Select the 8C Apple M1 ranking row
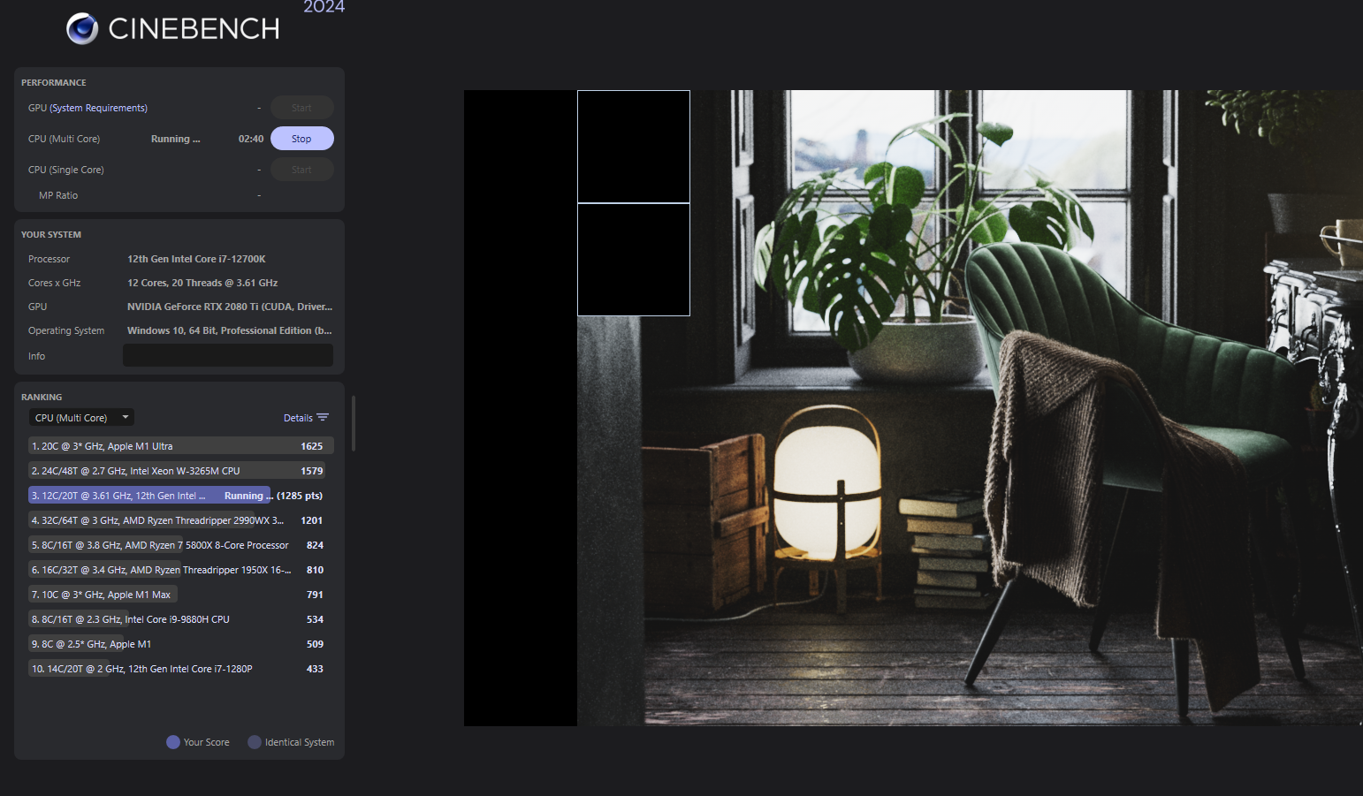 [181, 644]
